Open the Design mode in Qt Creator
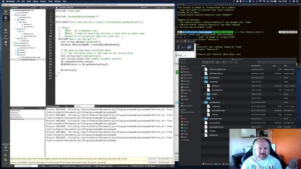Viewport: 301px width, 169px height. click(x=6, y=24)
